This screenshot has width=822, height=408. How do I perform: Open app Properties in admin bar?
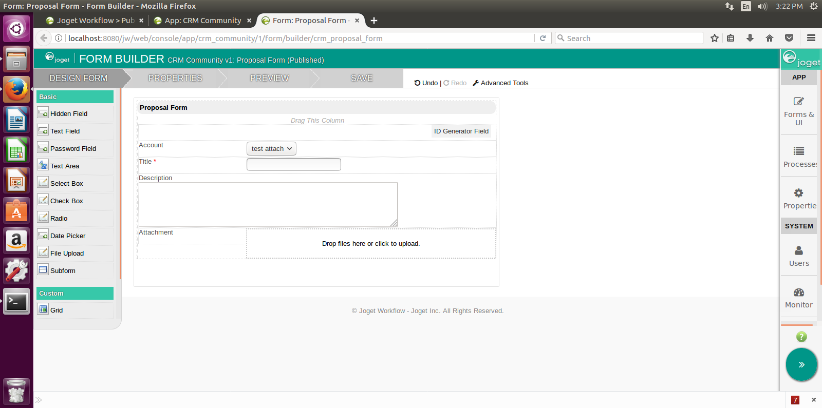click(799, 199)
